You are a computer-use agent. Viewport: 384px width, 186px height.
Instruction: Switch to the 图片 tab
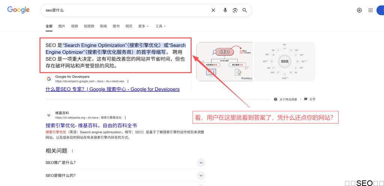point(62,26)
